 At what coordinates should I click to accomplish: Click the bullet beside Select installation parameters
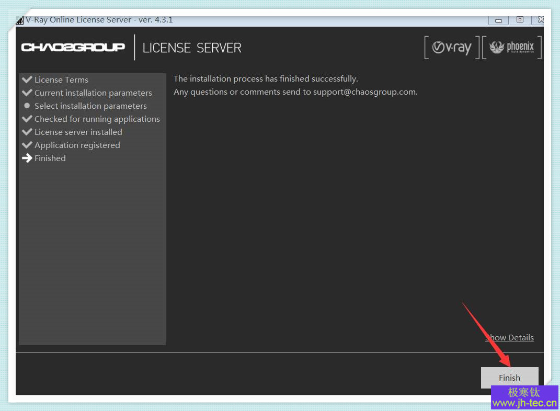pyautogui.click(x=27, y=106)
